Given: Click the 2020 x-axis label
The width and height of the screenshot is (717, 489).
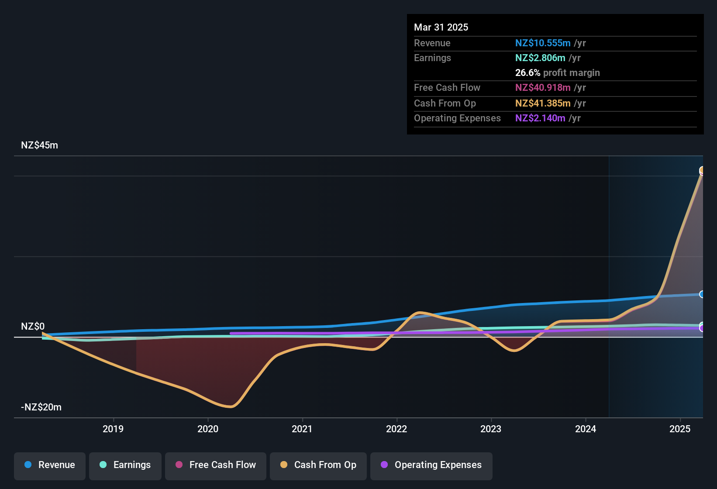Looking at the screenshot, I should [x=208, y=429].
